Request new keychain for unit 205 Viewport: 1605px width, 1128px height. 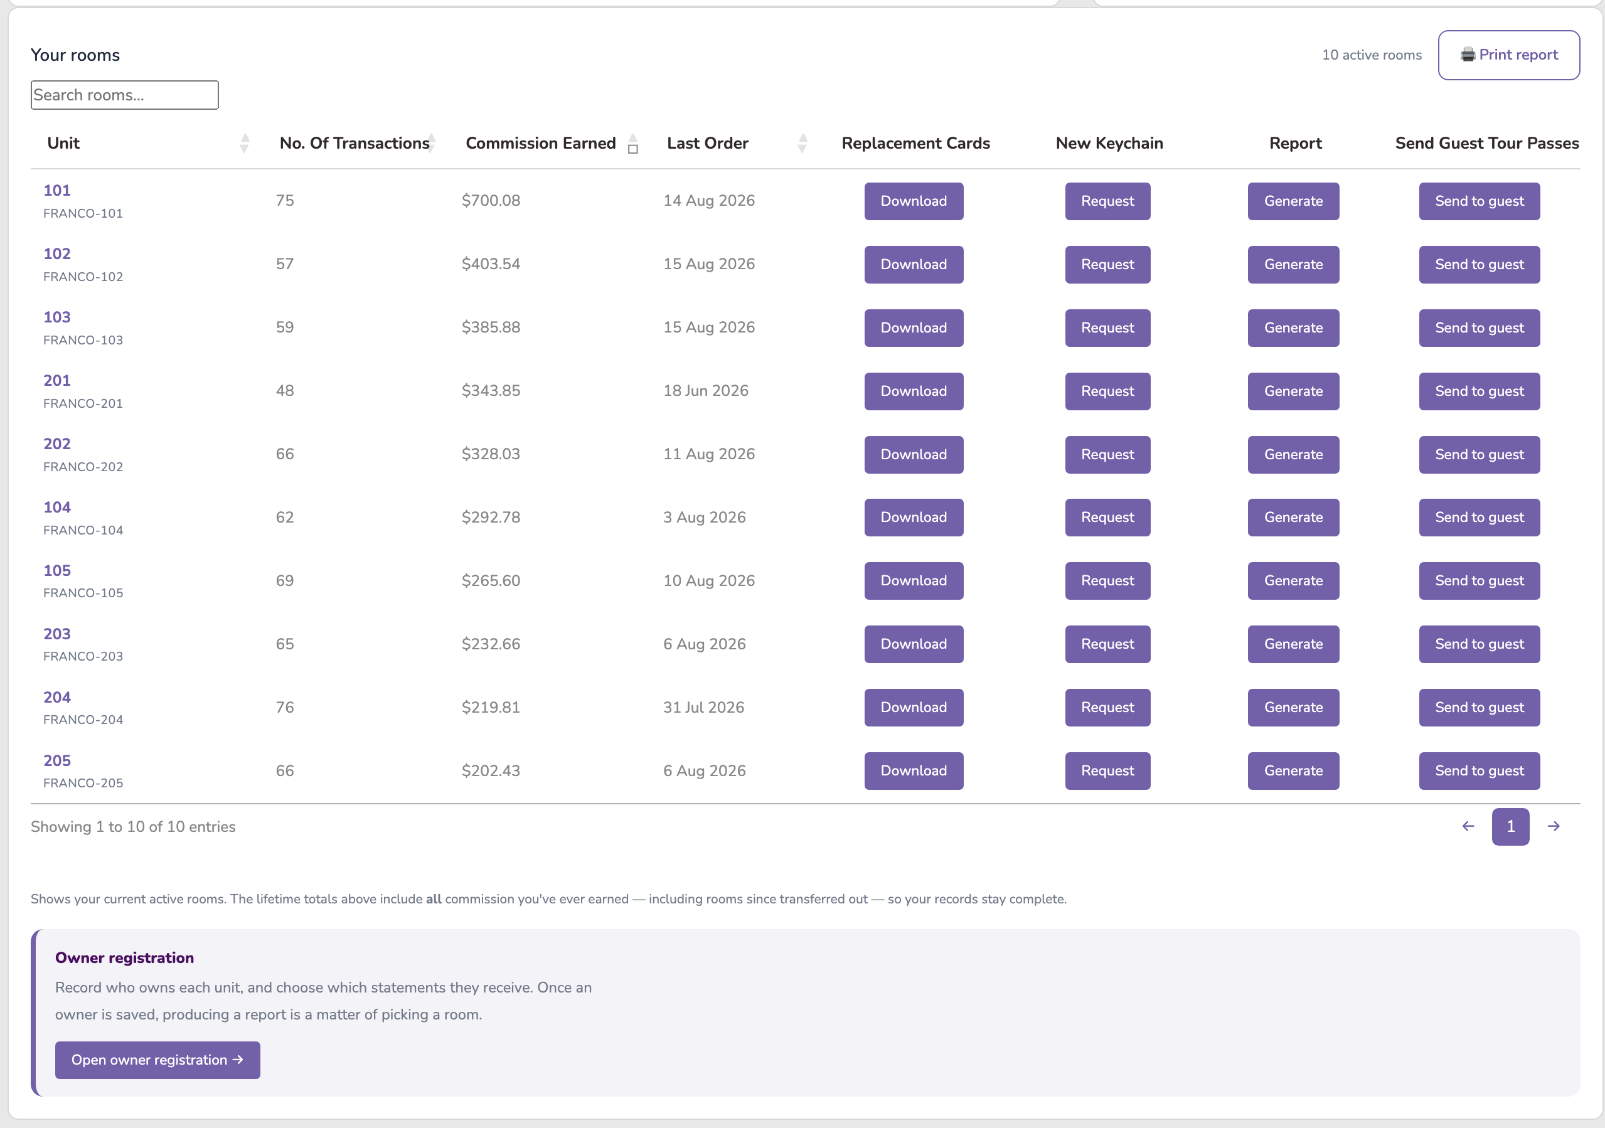click(x=1107, y=771)
